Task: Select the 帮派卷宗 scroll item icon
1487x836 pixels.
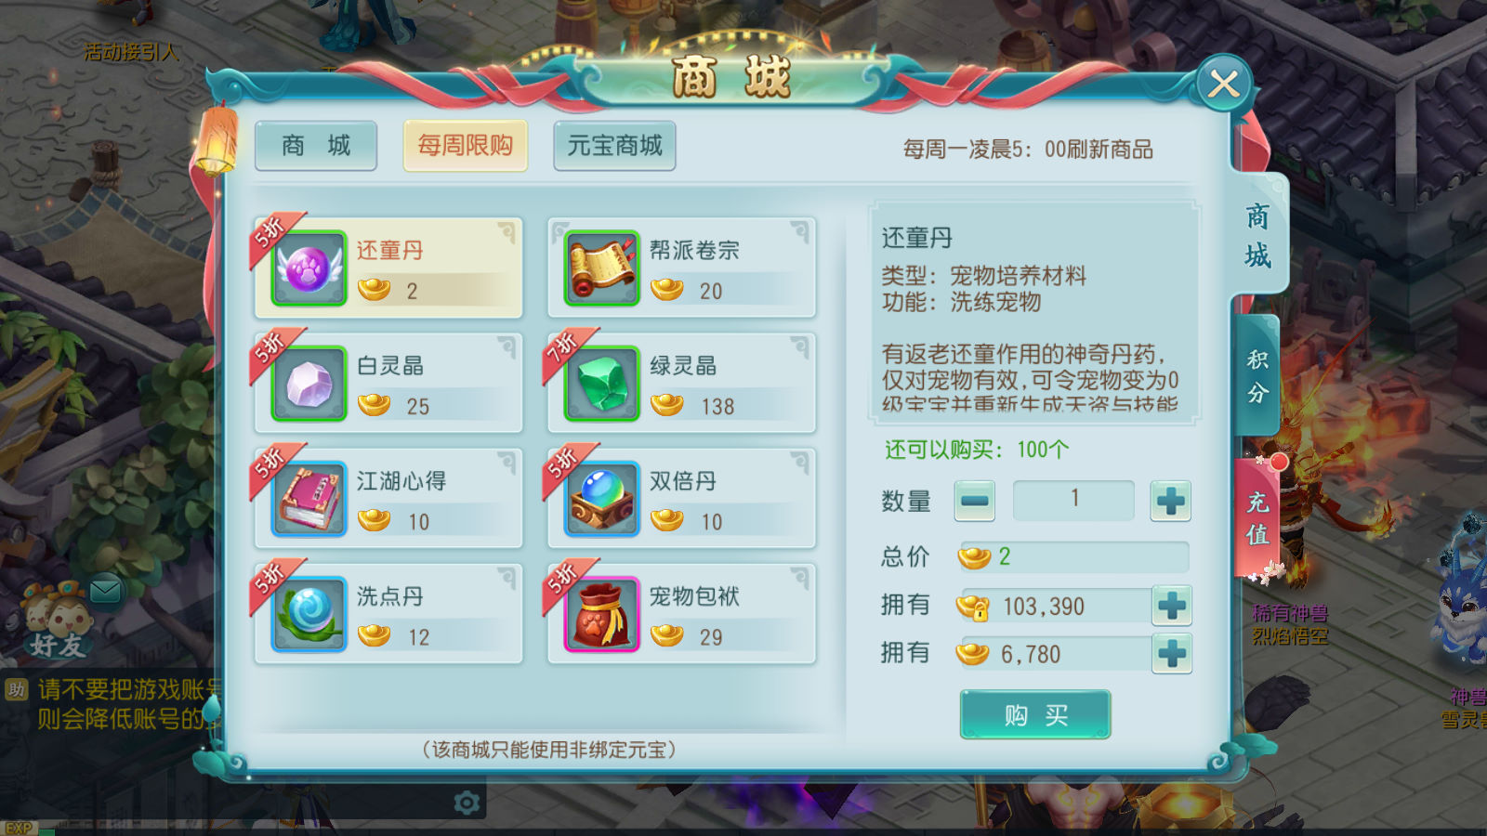Action: point(602,268)
